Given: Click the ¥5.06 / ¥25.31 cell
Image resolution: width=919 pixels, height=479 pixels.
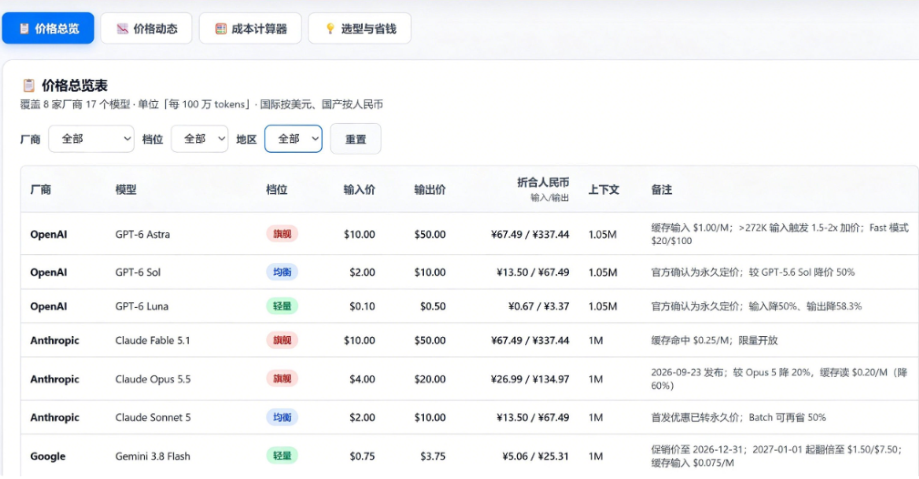Looking at the screenshot, I should 536,456.
